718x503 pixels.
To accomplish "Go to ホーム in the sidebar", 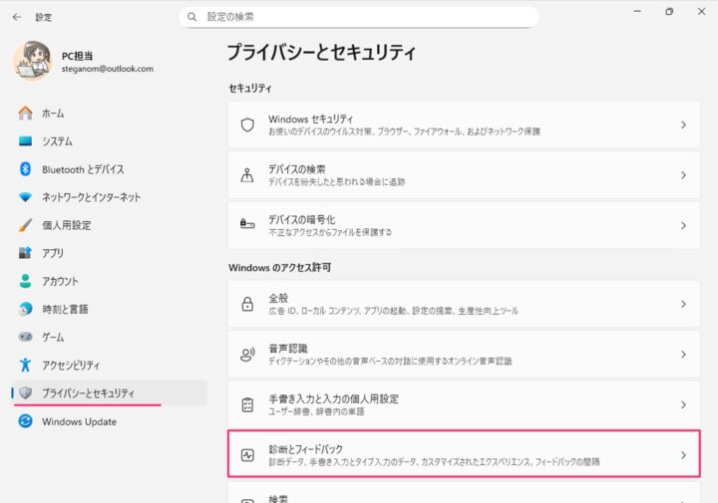I will click(53, 114).
